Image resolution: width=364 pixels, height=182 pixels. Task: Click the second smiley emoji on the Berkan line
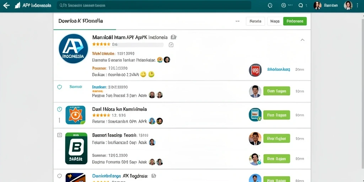(x=151, y=74)
